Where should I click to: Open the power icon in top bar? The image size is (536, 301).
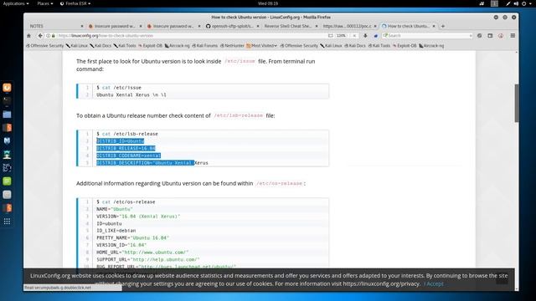coord(523,3)
